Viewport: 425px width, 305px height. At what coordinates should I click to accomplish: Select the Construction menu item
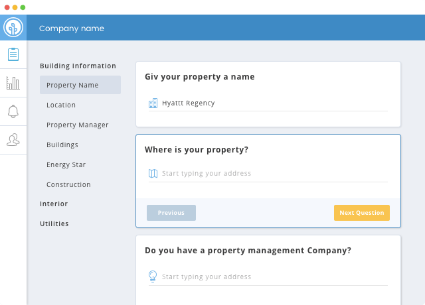pos(68,184)
